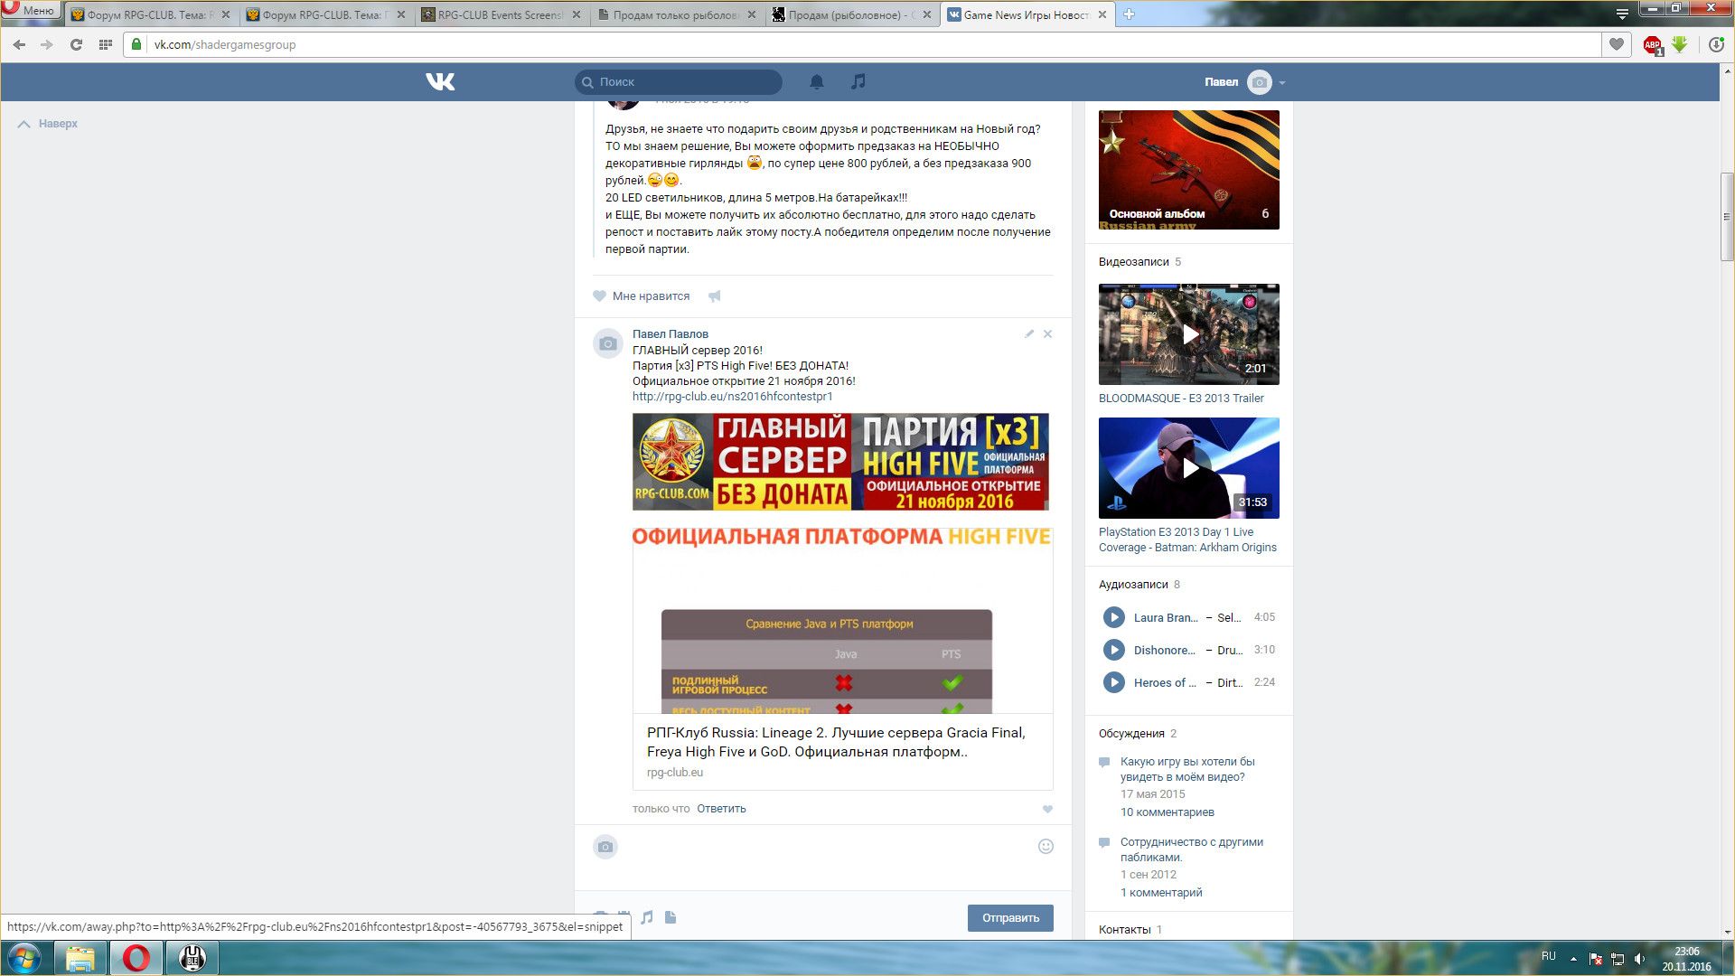Open the rpg-club.eu/ns2016hfcontestpr1 link
1735x976 pixels.
pos(732,396)
